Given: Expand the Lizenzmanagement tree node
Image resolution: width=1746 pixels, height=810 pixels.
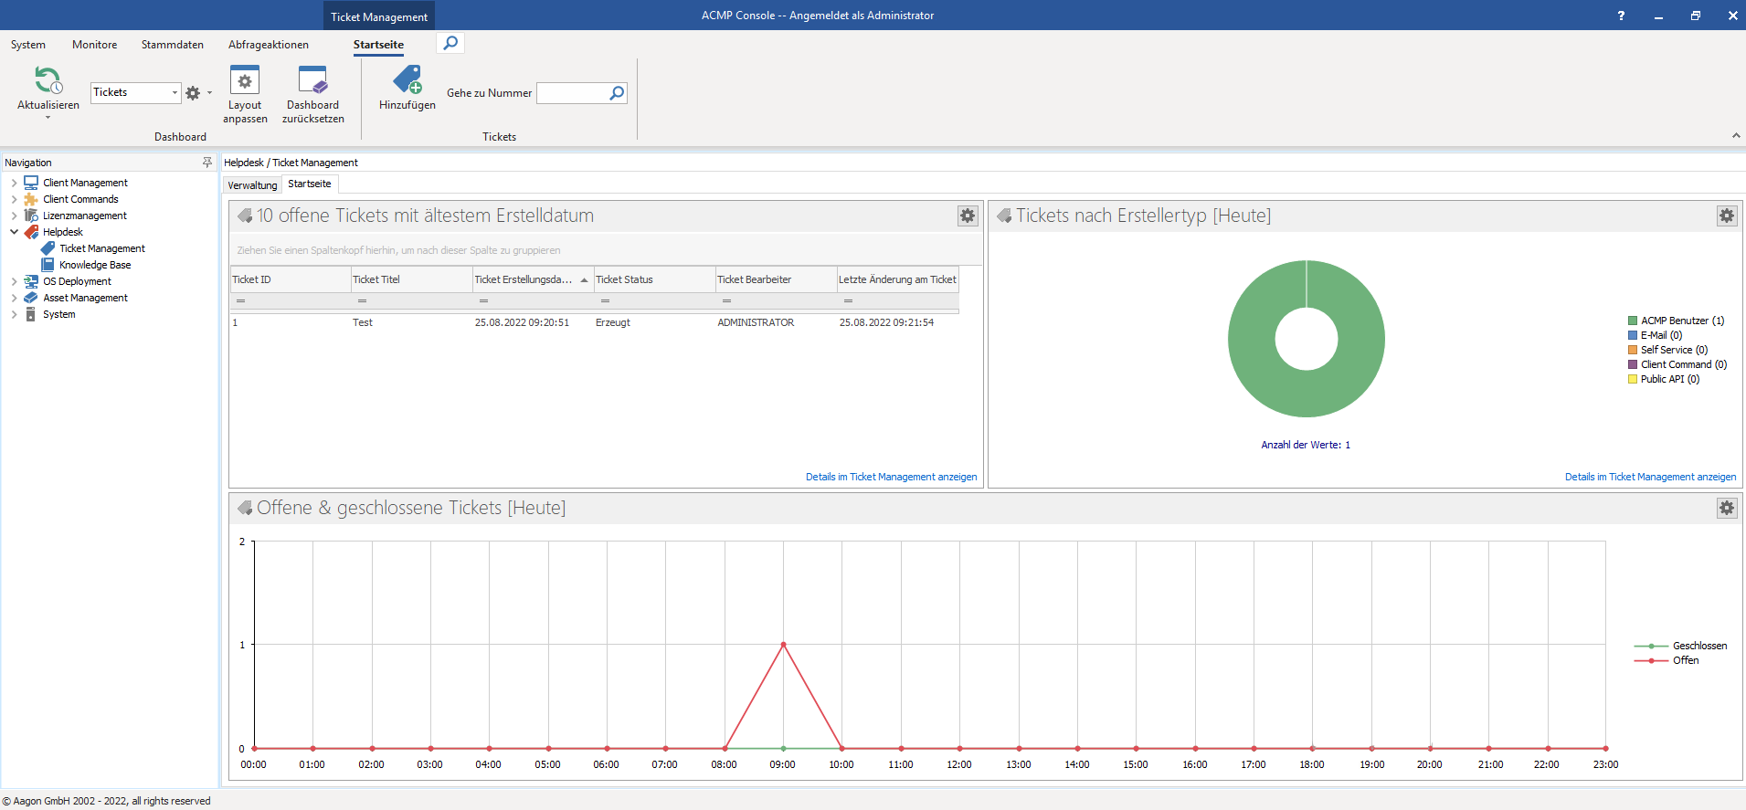Looking at the screenshot, I should coord(14,216).
